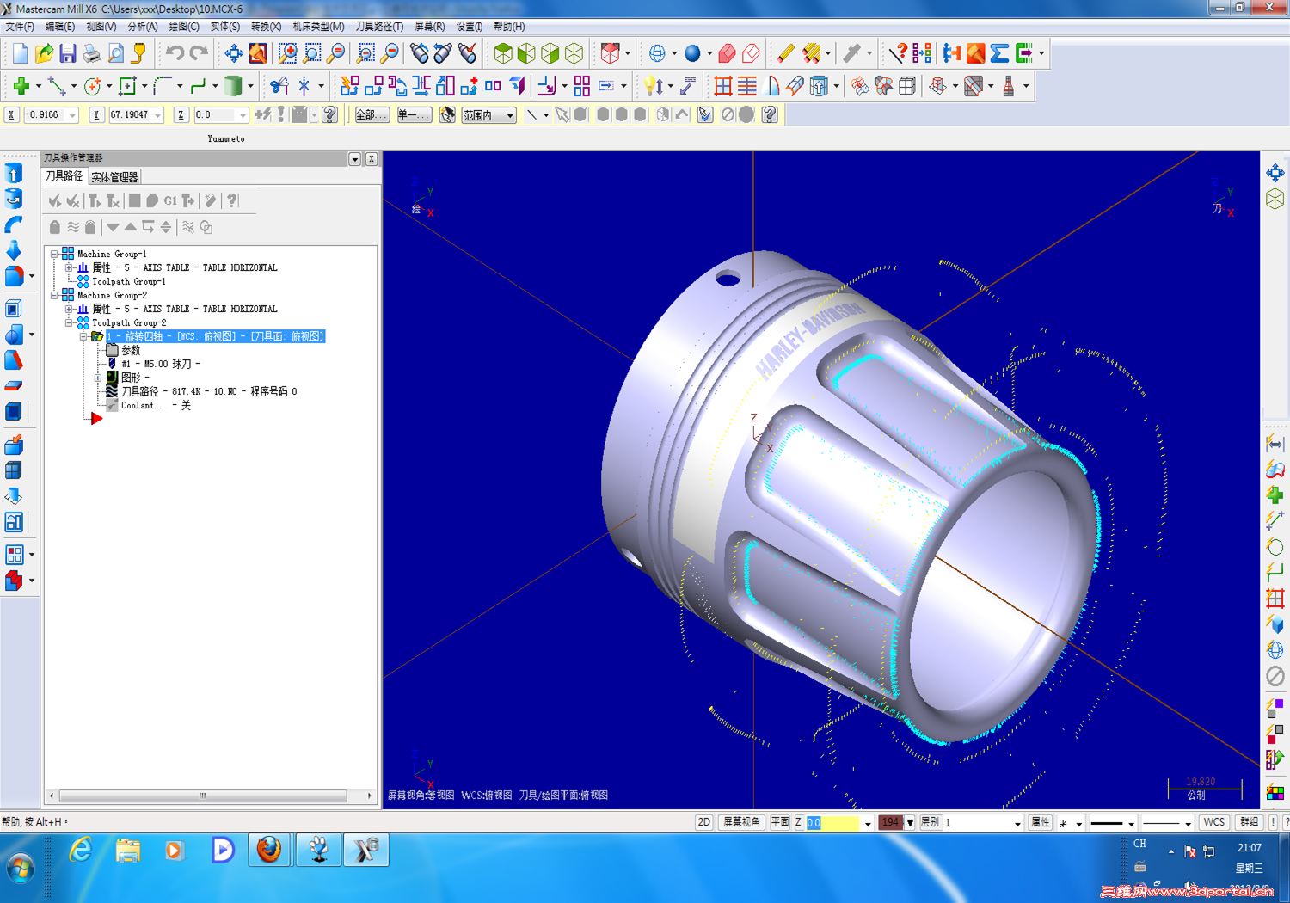1290x903 pixels.
Task: Toggle the 2D/3D mode button
Action: coord(703,822)
